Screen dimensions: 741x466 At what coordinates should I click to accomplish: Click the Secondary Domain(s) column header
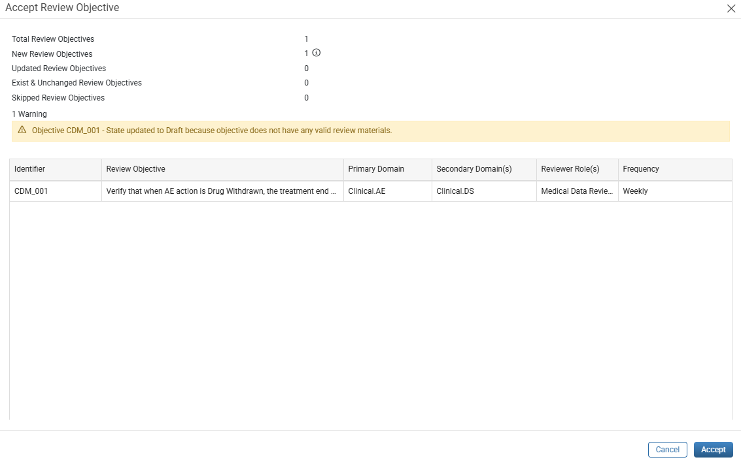tap(484, 169)
